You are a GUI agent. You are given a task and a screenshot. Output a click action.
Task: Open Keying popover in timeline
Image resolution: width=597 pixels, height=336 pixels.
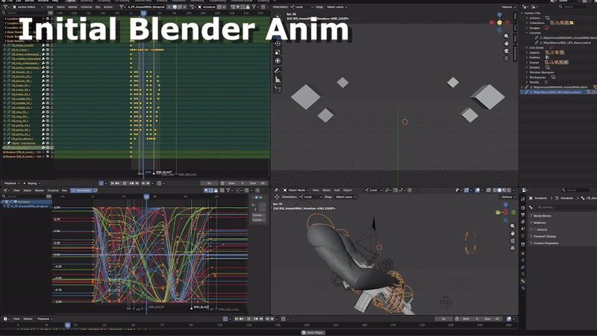[x=32, y=183]
